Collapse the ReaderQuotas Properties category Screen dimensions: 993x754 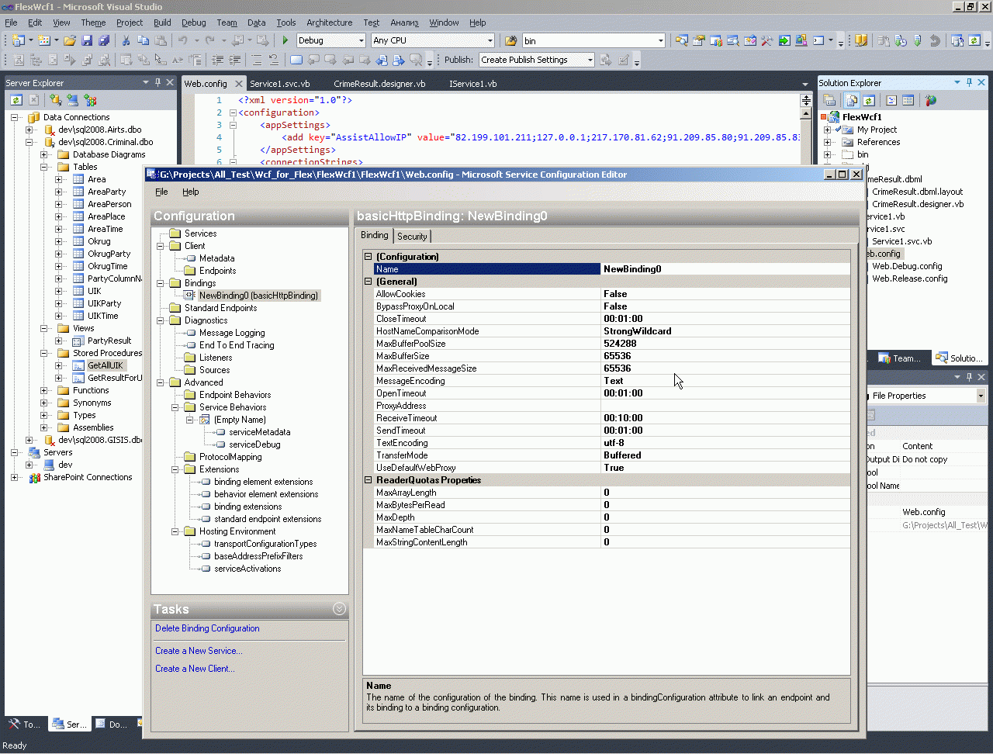368,480
